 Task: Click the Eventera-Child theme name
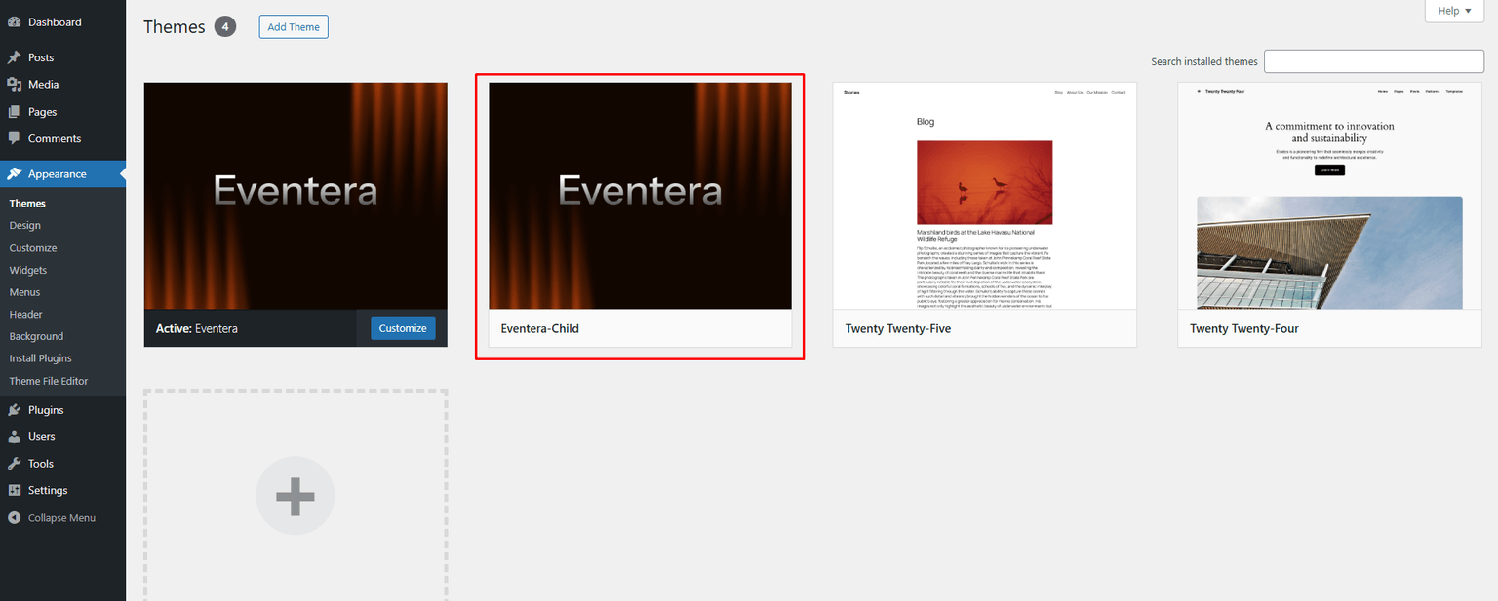click(x=540, y=329)
